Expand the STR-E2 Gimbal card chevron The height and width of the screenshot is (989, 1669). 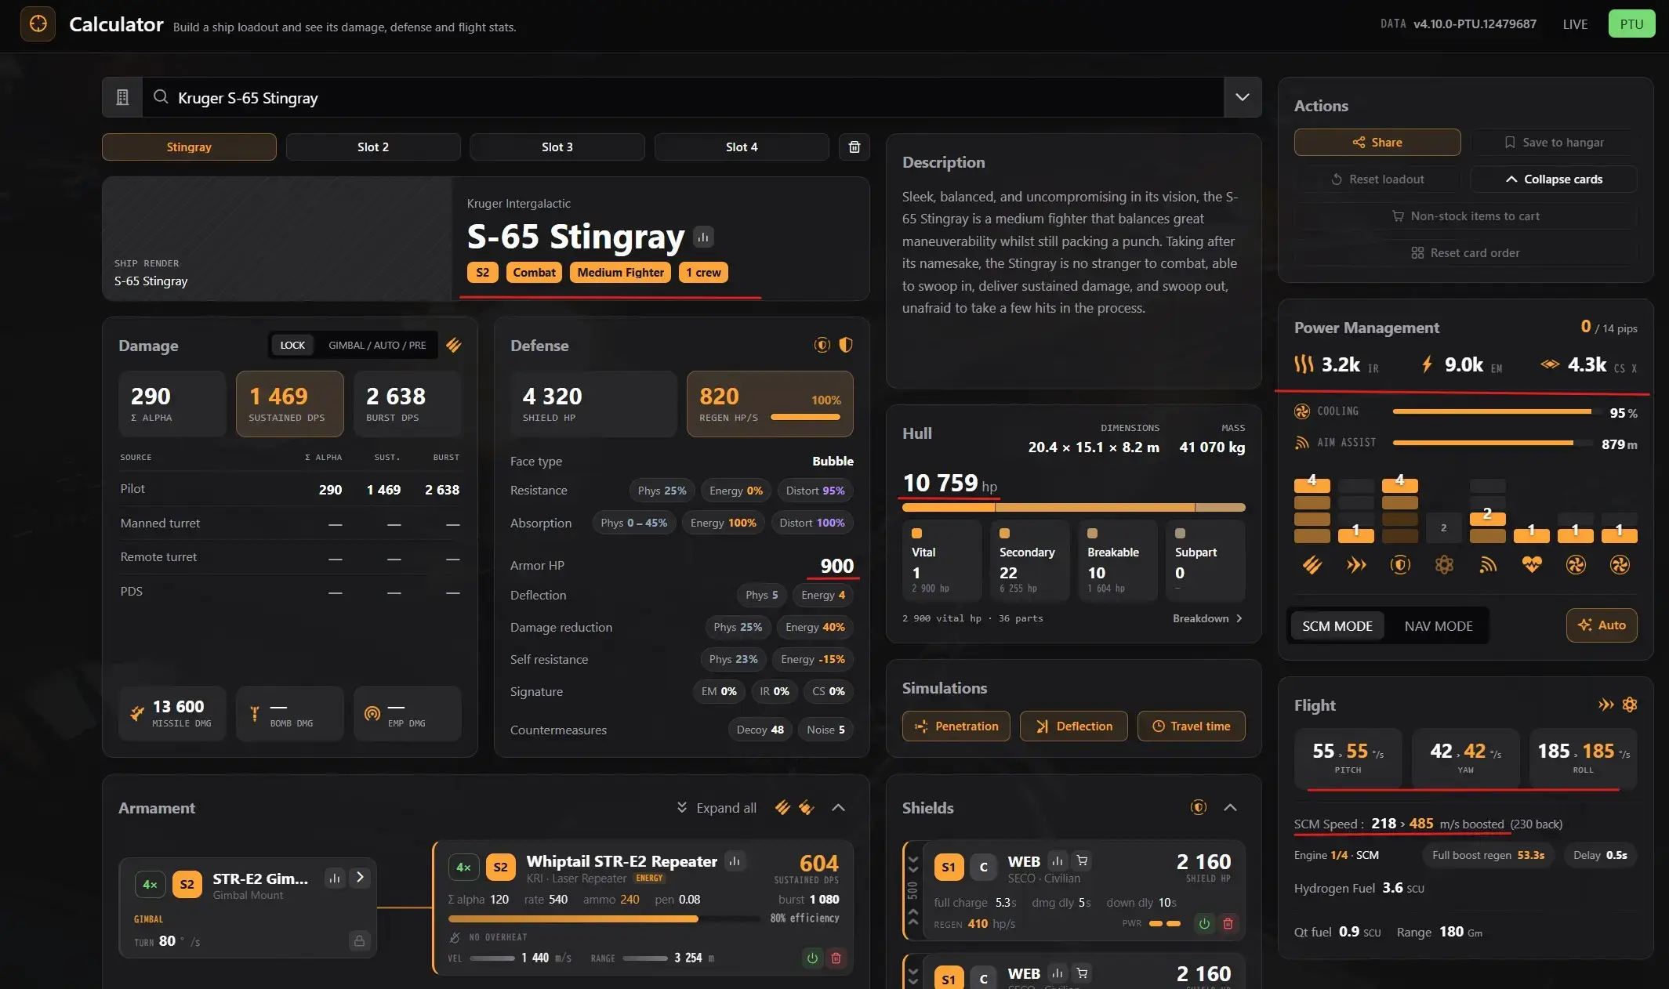pos(360,878)
